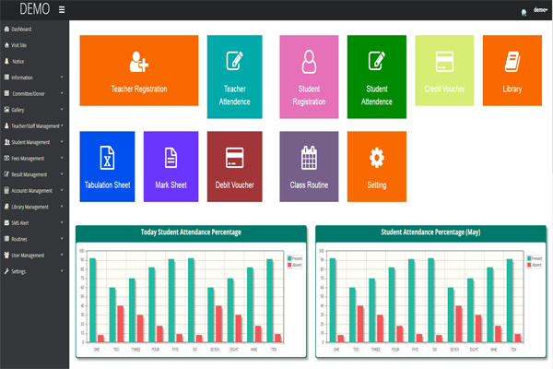Click the Student Attendance Percentage (May) header

click(430, 232)
